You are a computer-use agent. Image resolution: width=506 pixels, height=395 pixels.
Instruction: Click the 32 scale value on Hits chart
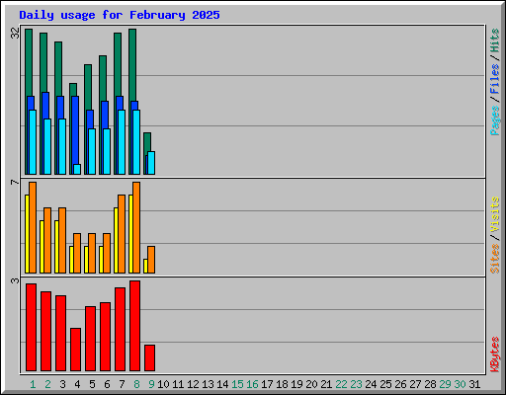(x=15, y=33)
